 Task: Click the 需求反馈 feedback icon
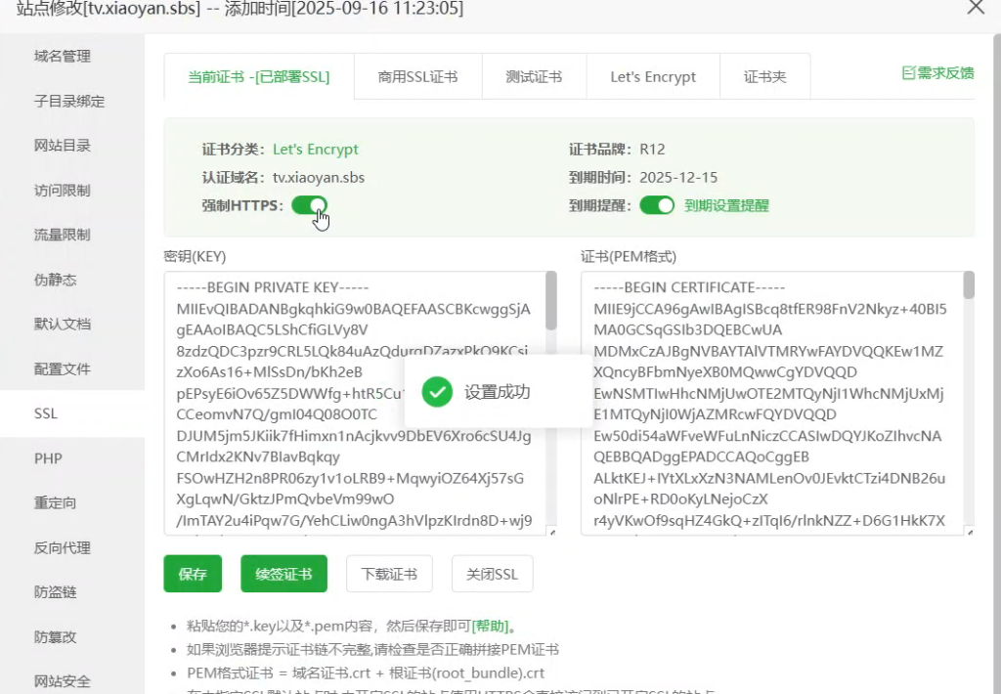(x=908, y=73)
